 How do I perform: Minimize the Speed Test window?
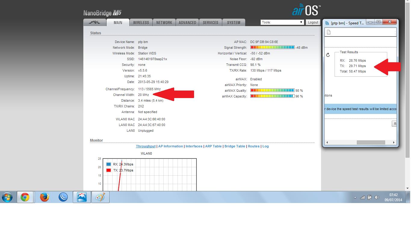[371, 22]
